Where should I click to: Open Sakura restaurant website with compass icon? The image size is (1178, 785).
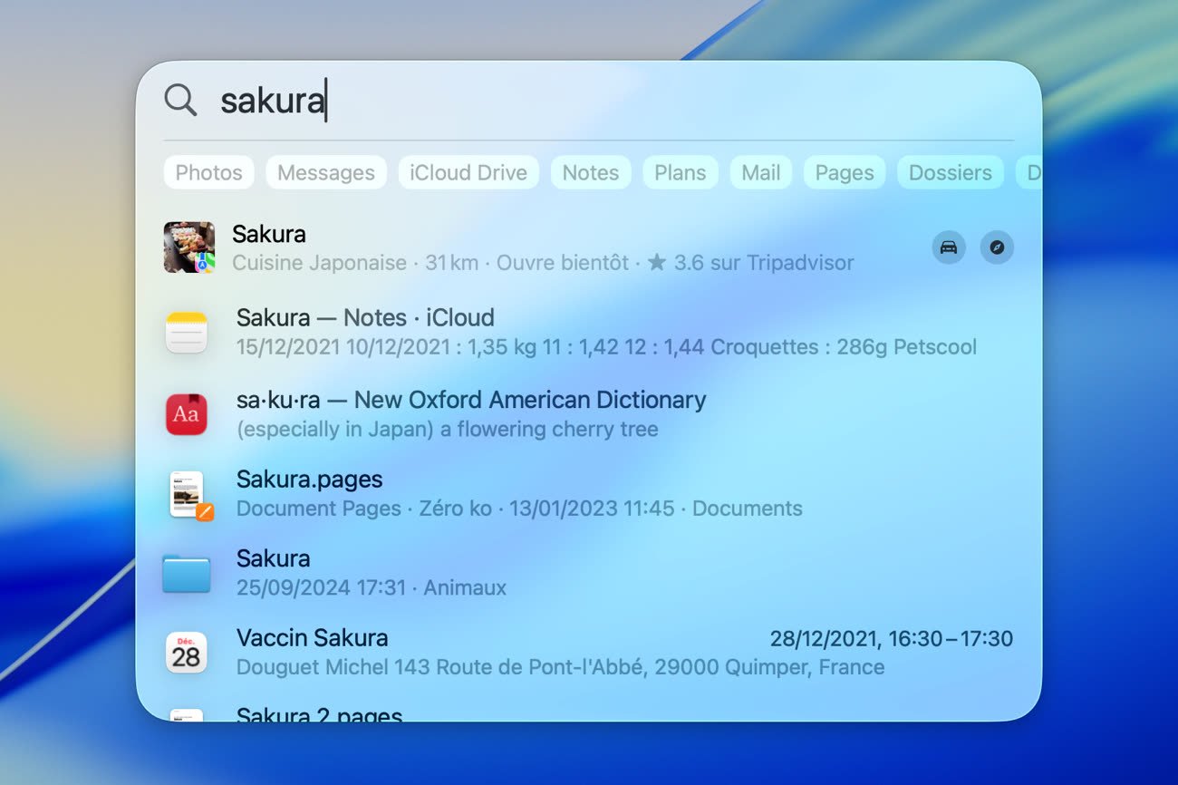[x=997, y=247]
